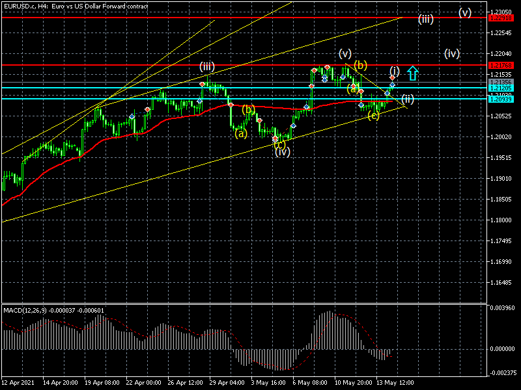Click the 6 May 08:00 time label

pos(310,383)
